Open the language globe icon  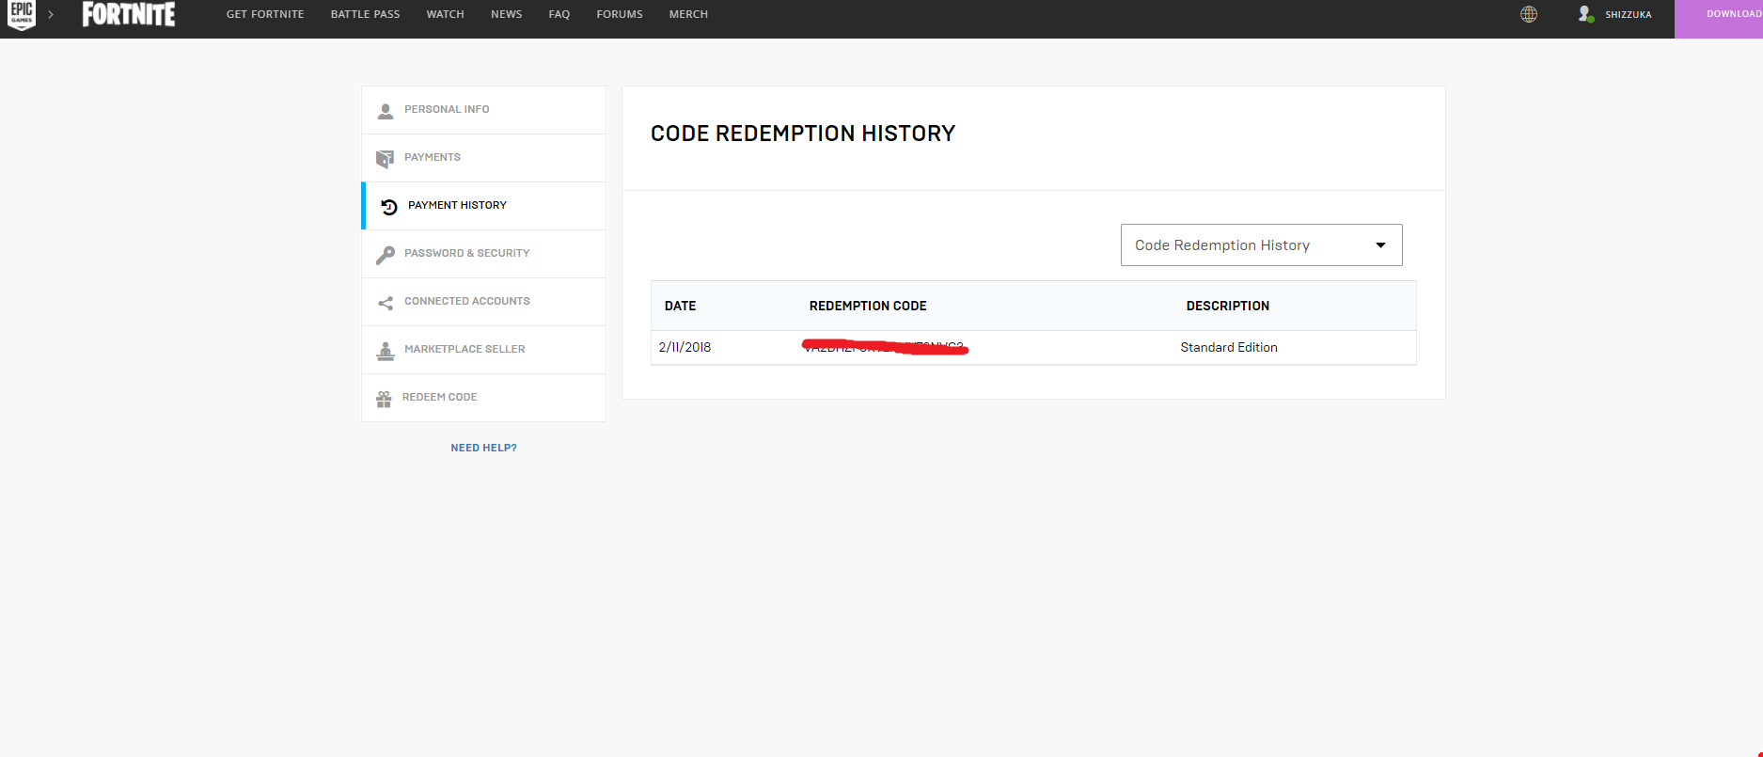tap(1529, 14)
